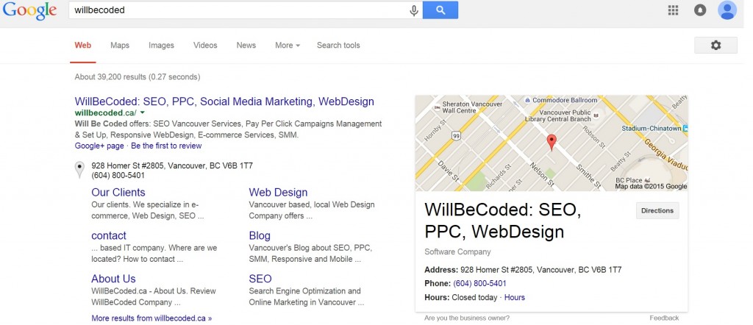Click the blue magnifier search button
The height and width of the screenshot is (325, 753).
[440, 10]
